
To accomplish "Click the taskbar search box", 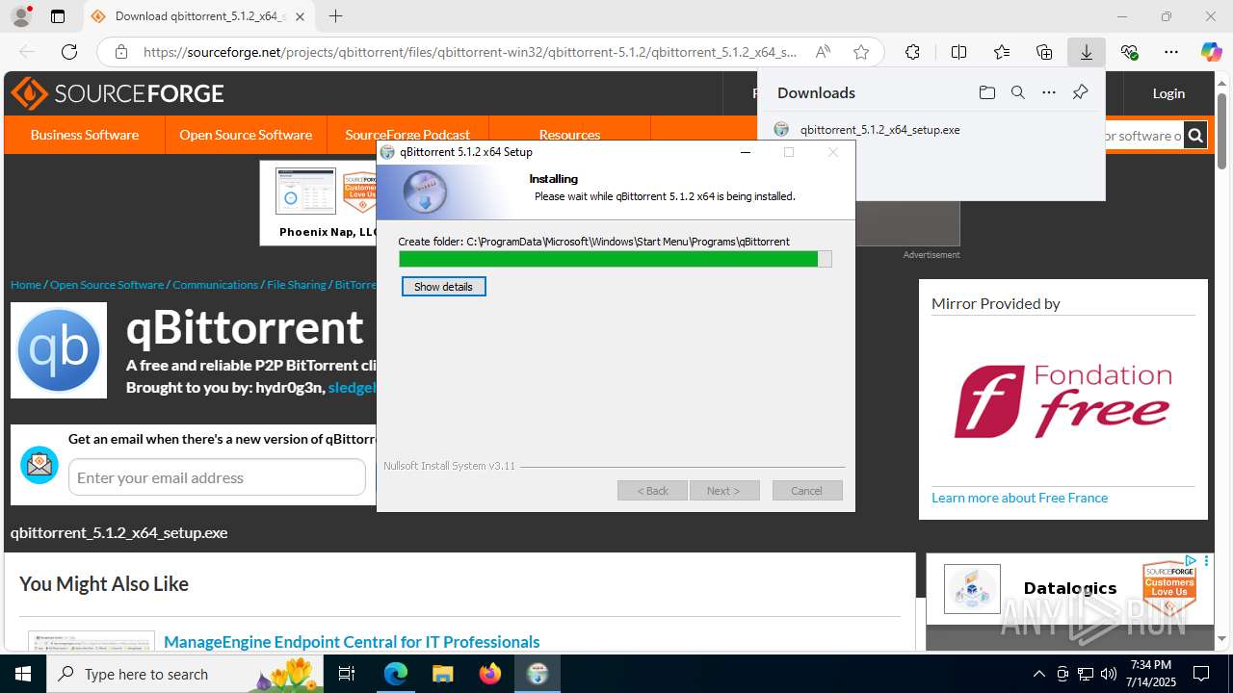I will point(186,674).
